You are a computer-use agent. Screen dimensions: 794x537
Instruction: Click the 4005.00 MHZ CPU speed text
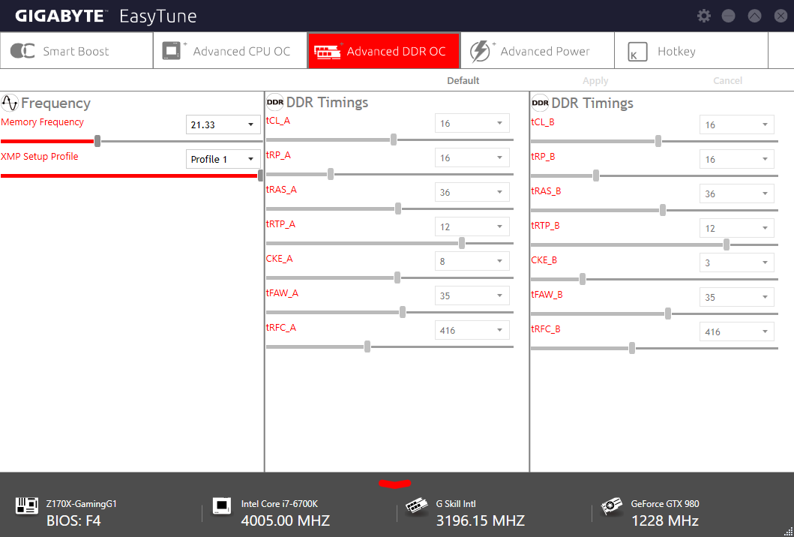pos(286,520)
